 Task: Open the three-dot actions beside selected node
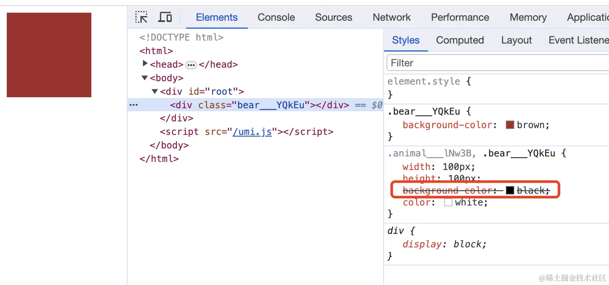134,105
